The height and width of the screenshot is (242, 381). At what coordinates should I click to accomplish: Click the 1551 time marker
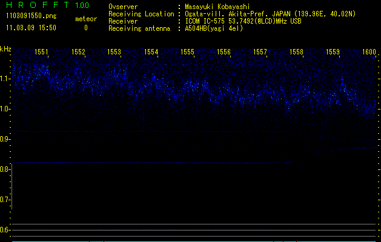41,52
